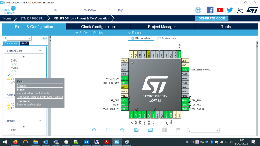This screenshot has height=146, width=260.
Task: Toggle the split vertical view icon
Action: pos(164,130)
